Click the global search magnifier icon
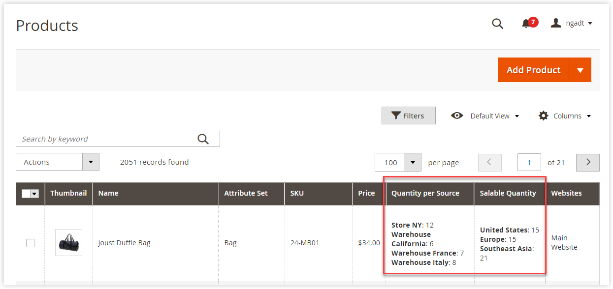The image size is (613, 289). [x=497, y=24]
